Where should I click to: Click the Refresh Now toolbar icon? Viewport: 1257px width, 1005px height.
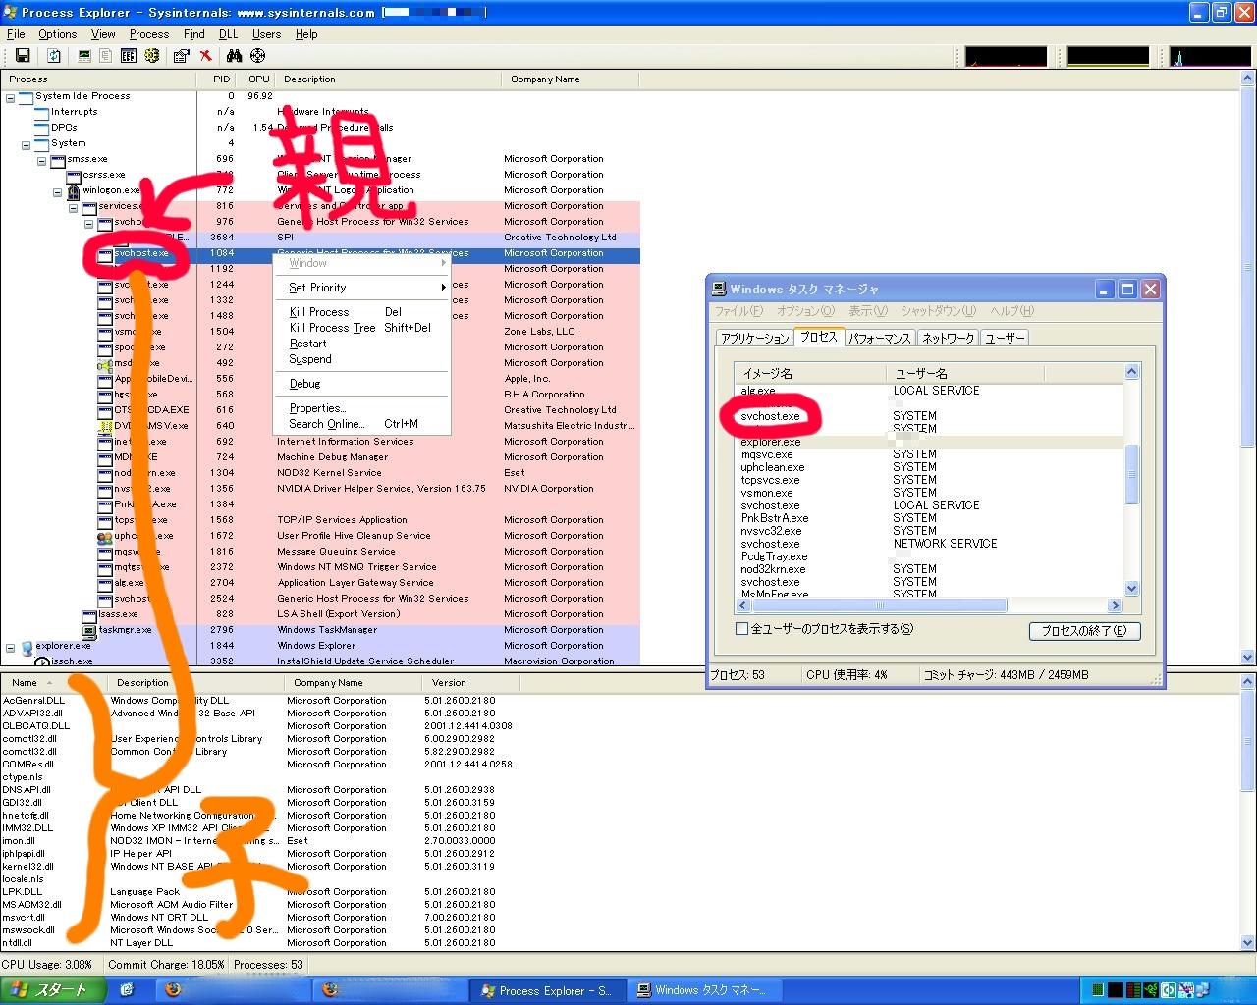pos(54,56)
